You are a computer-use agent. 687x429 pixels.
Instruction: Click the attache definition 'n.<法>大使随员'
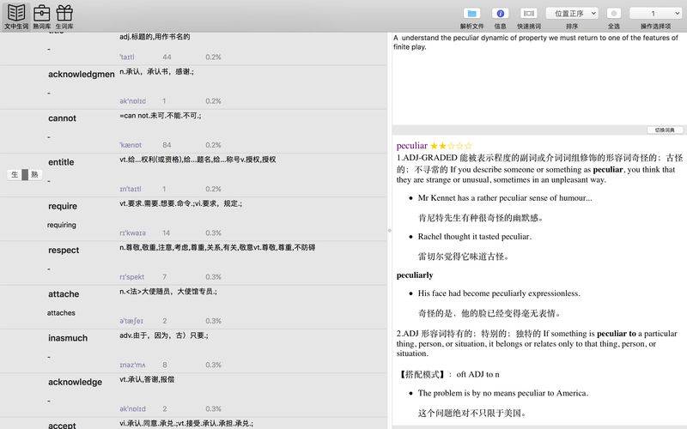(x=167, y=292)
